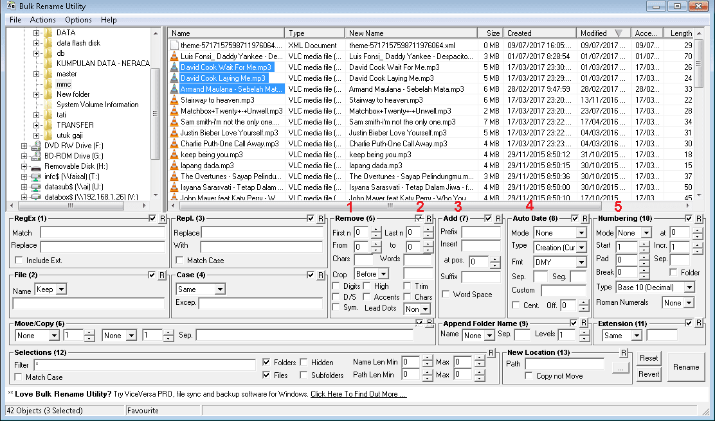Open the Numbering Type Base 10 dropdown
715x421 pixels.
pyautogui.click(x=655, y=287)
